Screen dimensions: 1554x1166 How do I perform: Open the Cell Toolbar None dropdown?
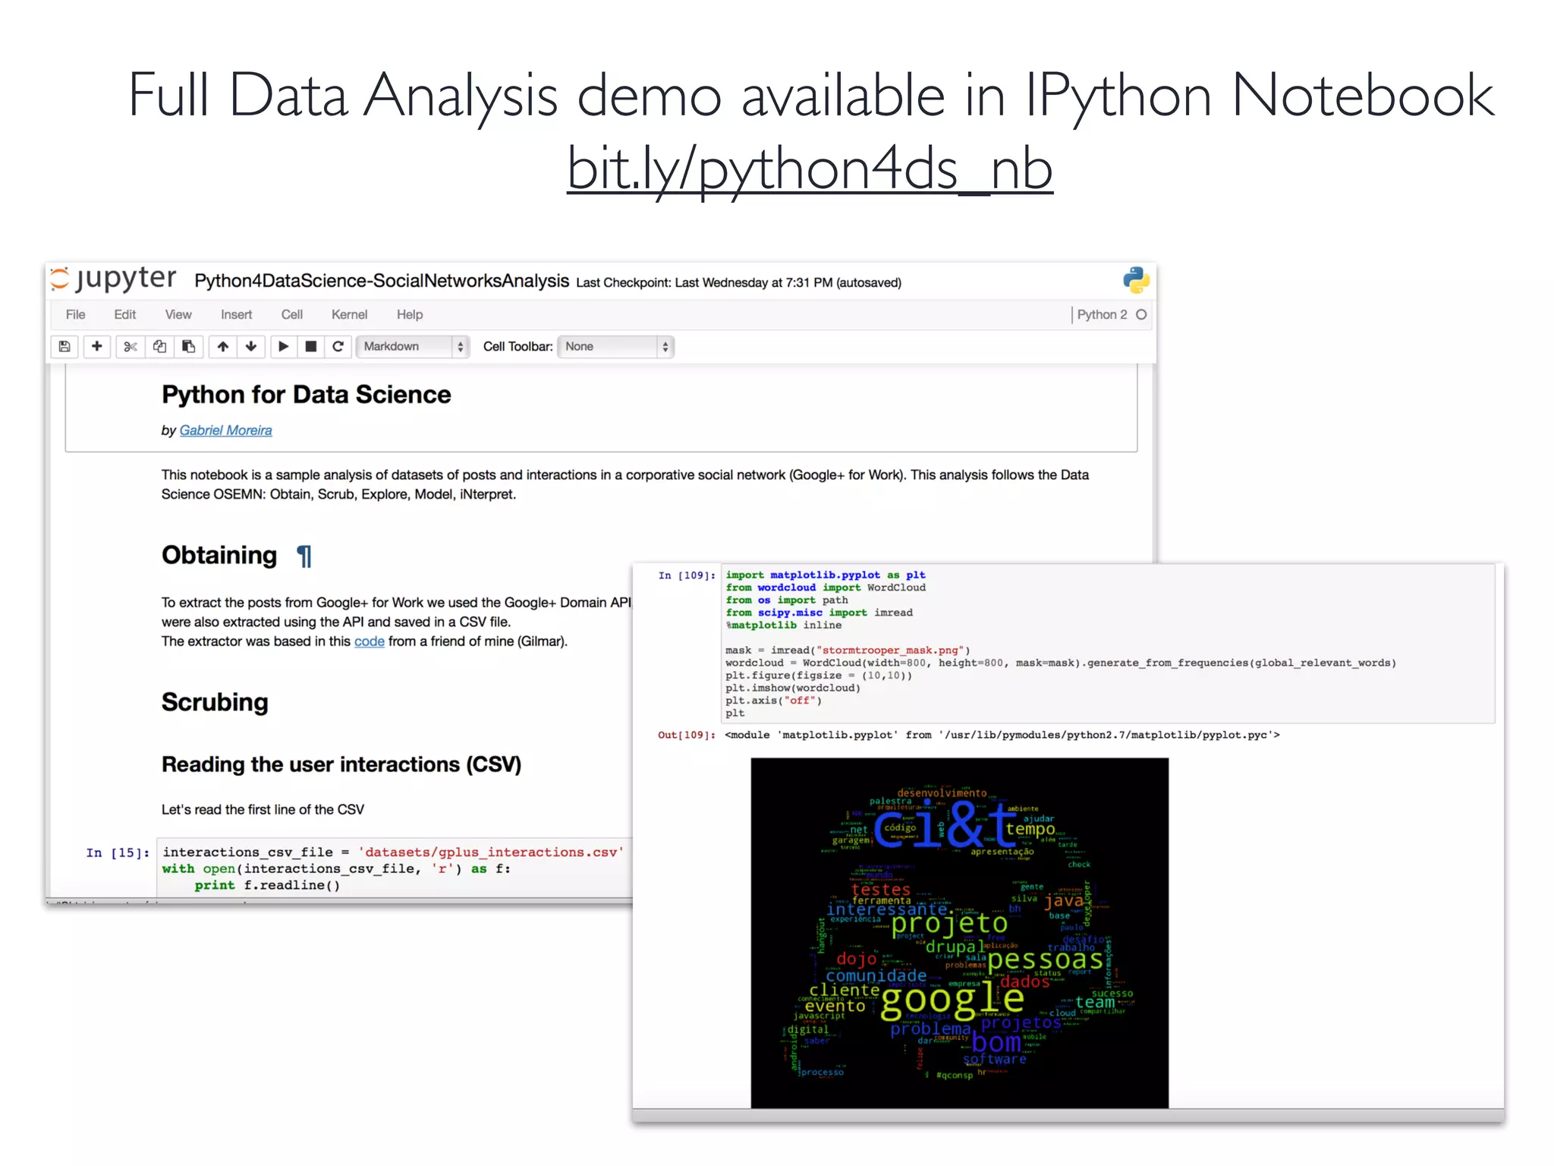[615, 347]
